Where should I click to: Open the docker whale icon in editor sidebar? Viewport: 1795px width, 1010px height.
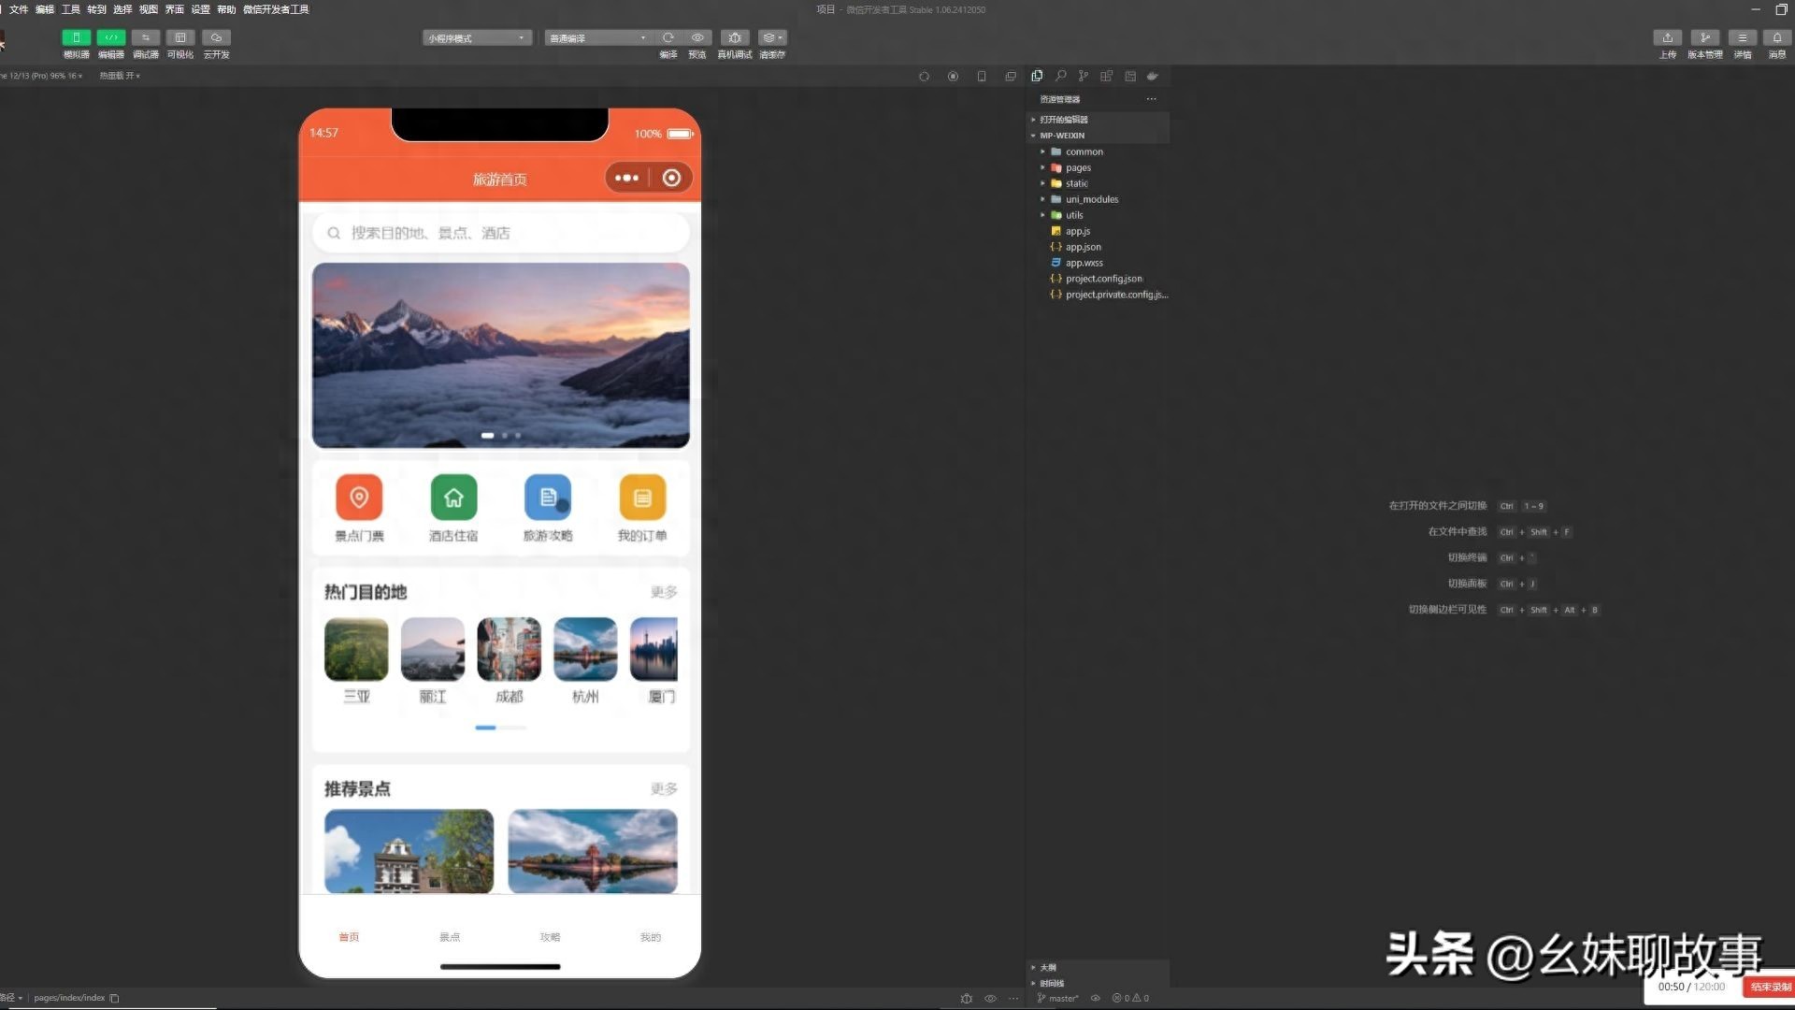point(1153,76)
